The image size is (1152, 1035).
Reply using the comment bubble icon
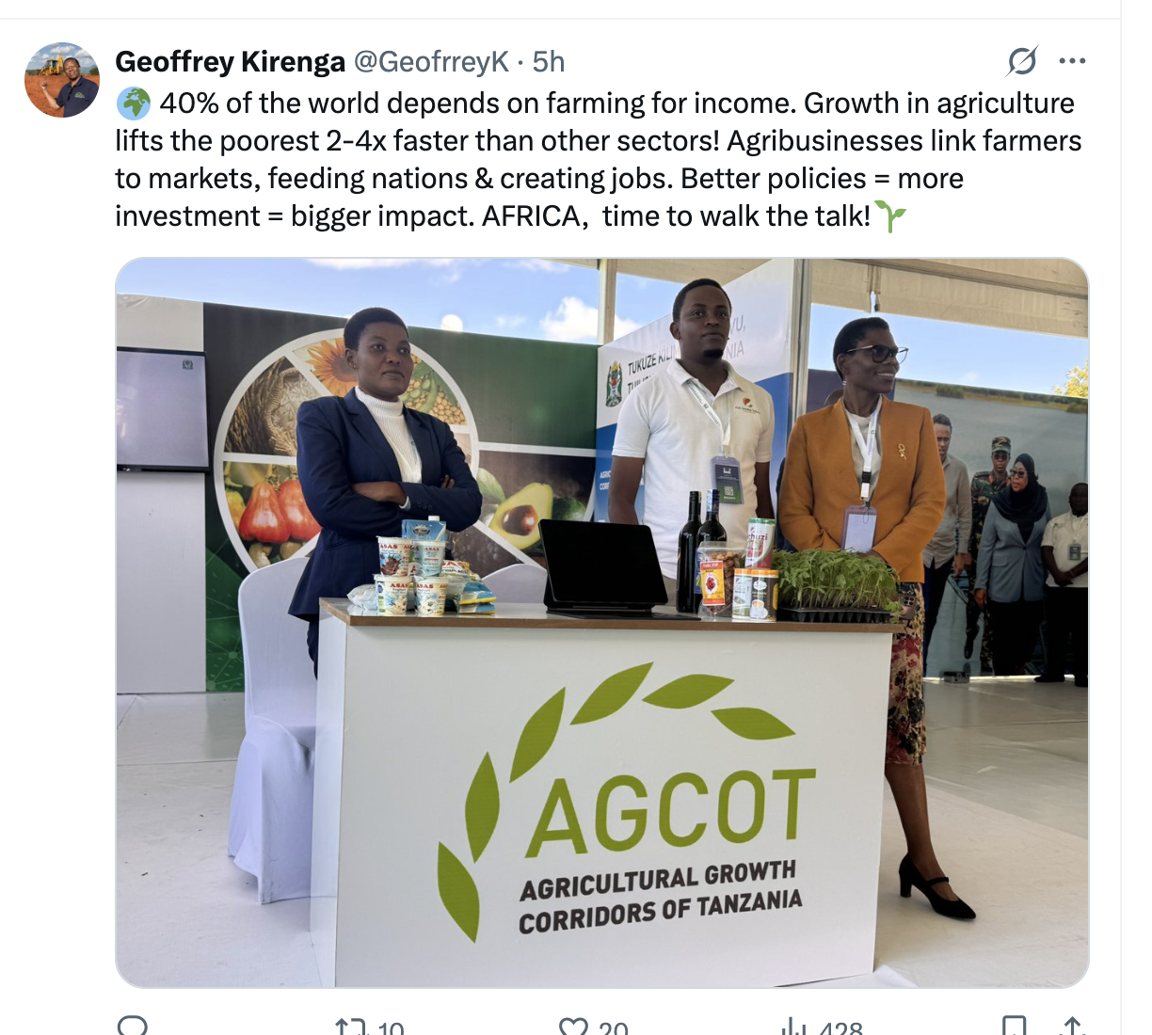pos(133,1027)
